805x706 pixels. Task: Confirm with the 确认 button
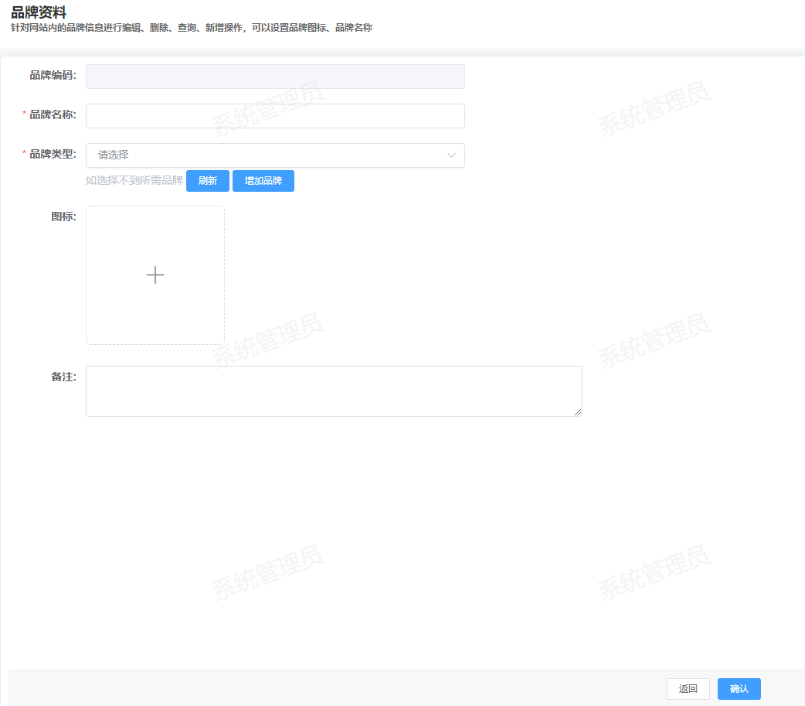[739, 689]
